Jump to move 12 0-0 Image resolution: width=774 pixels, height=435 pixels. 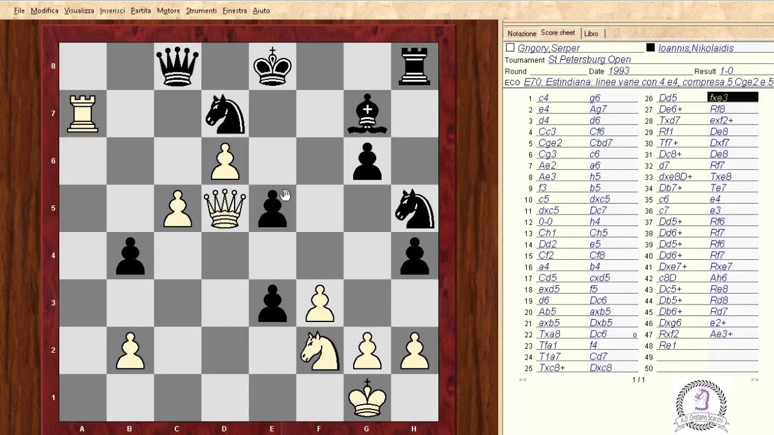tap(561, 222)
